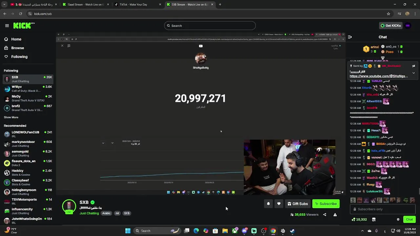The width and height of the screenshot is (420, 236).
Task: Click the site search field
Action: pos(210,26)
